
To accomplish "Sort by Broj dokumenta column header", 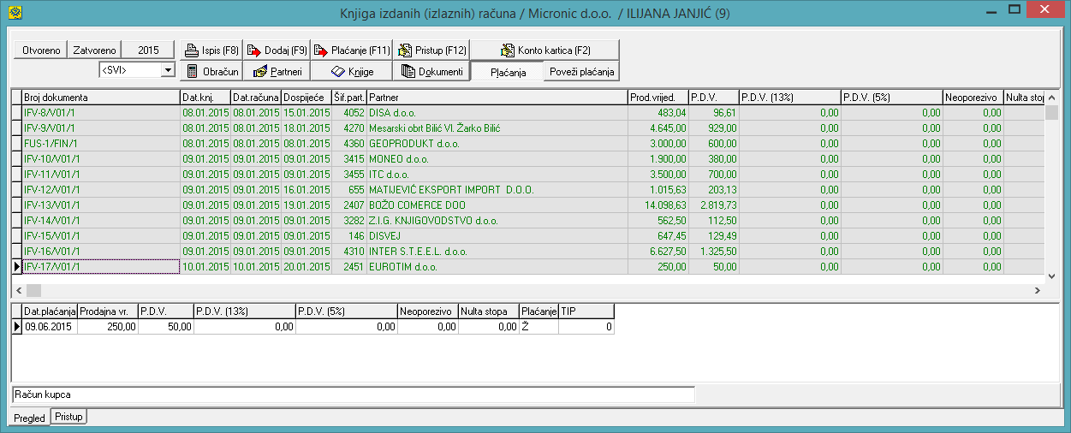I will (101, 98).
